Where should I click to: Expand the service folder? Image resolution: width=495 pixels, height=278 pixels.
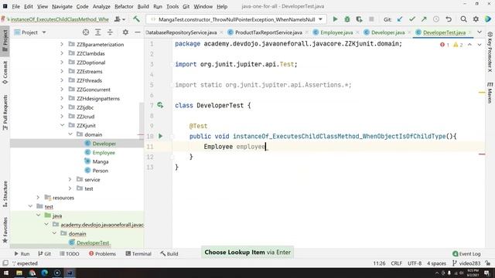pyautogui.click(x=70, y=179)
